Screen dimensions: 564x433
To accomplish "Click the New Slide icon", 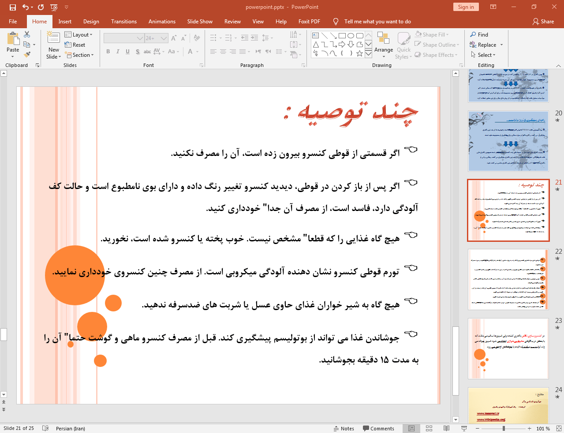I will pos(53,38).
